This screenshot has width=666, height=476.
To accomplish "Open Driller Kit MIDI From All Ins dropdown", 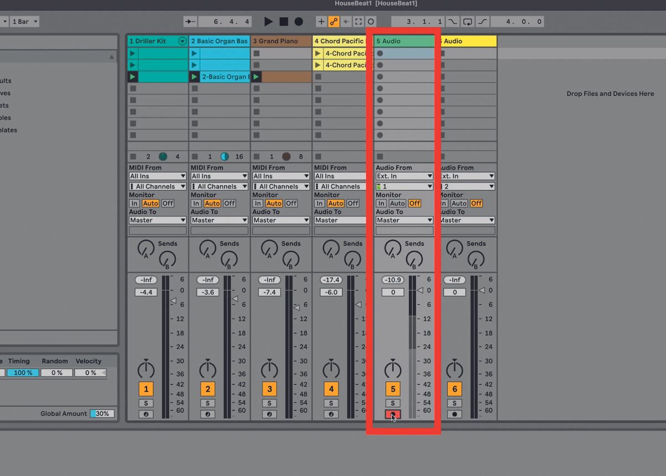I will [158, 176].
